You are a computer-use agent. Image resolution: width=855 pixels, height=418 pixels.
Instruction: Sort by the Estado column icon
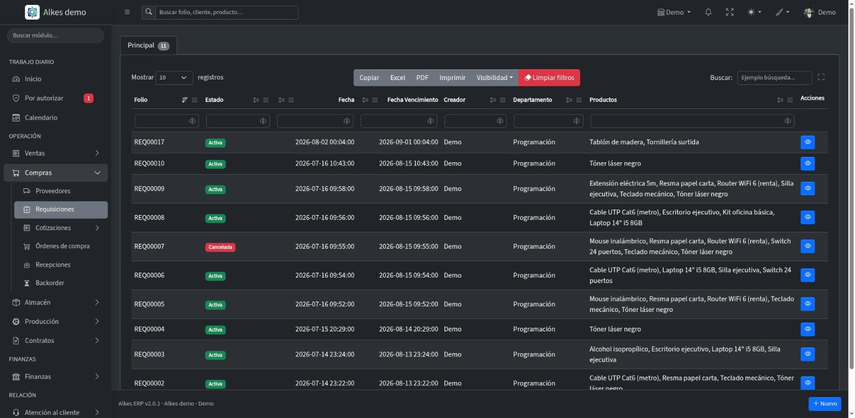coord(256,100)
